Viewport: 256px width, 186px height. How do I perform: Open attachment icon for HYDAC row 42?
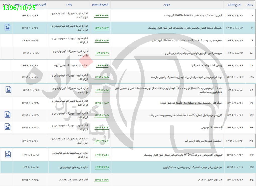point(8,154)
